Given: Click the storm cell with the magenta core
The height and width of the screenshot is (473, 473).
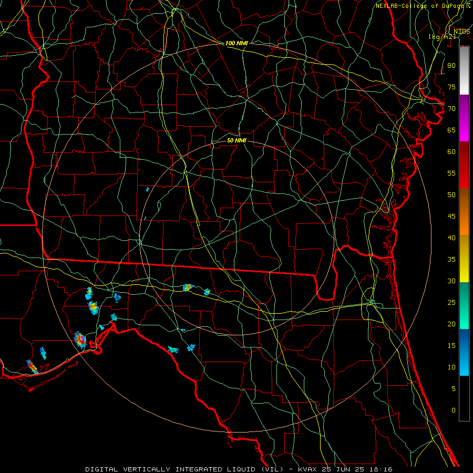Looking at the screenshot, I should click(x=80, y=340).
